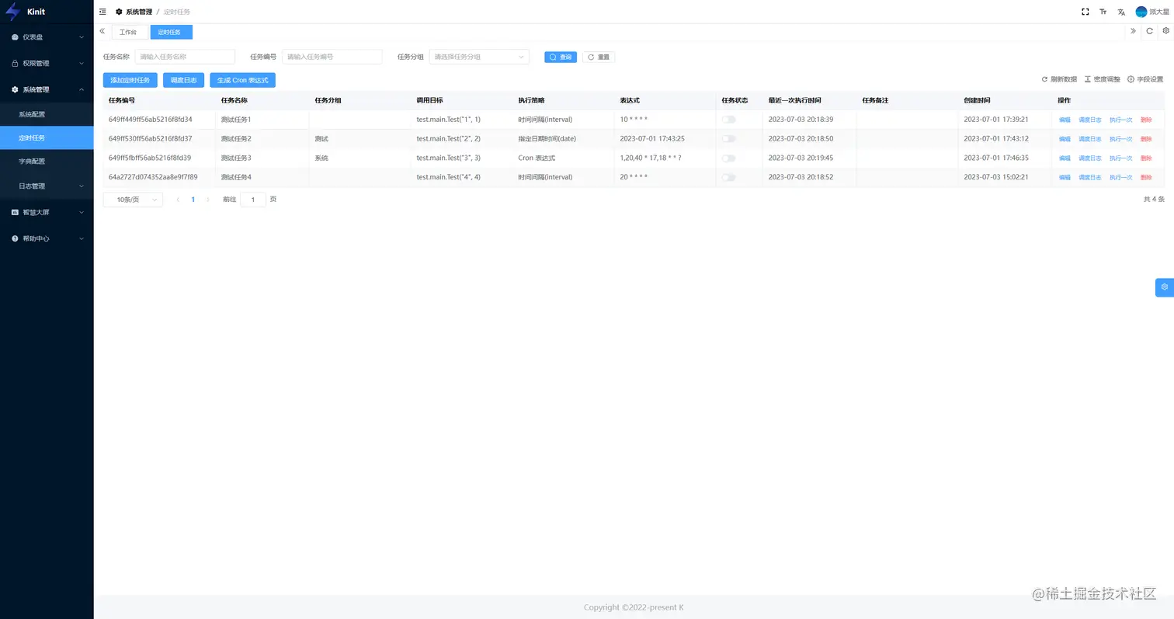
Task: Toggle the sidebar collapse hamburger icon
Action: click(x=102, y=12)
